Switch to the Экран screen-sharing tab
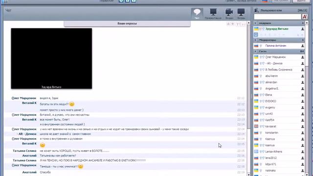The width and height of the screenshot is (313, 176). click(241, 14)
